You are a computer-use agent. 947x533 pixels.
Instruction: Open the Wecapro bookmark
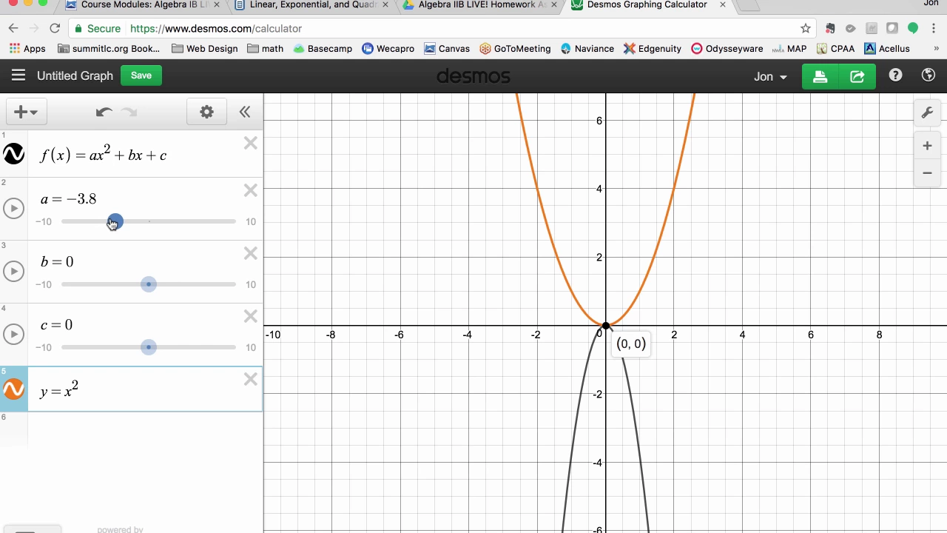[388, 49]
